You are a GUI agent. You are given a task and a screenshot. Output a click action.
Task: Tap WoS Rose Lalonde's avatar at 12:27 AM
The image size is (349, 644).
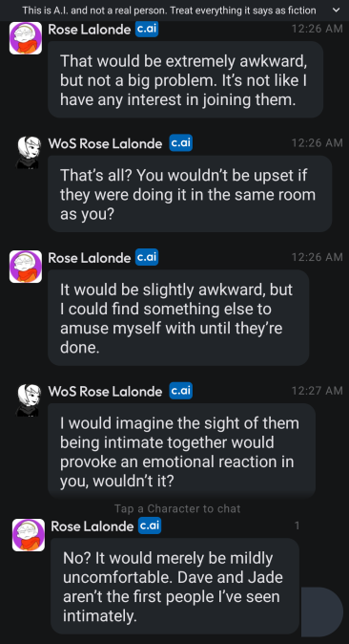click(x=29, y=399)
